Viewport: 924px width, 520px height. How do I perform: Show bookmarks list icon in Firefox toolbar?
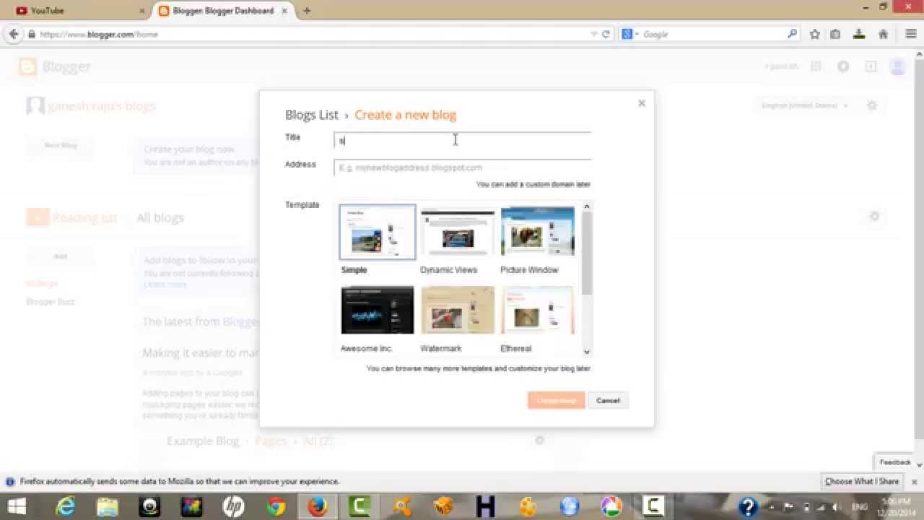coord(835,34)
